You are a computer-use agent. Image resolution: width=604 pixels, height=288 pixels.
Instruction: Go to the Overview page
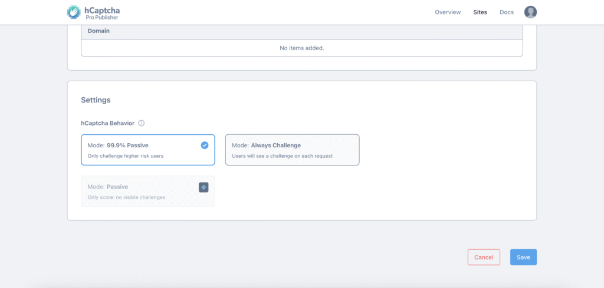[448, 12]
